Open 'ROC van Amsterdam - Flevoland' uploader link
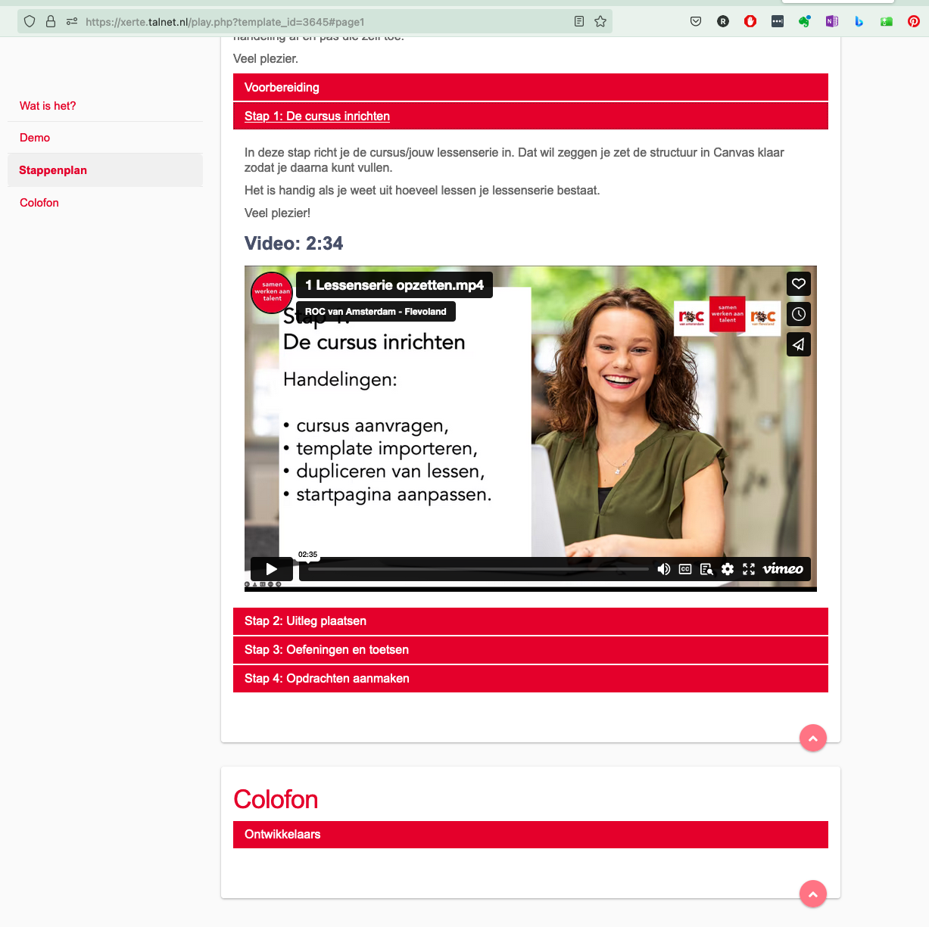 (x=376, y=312)
